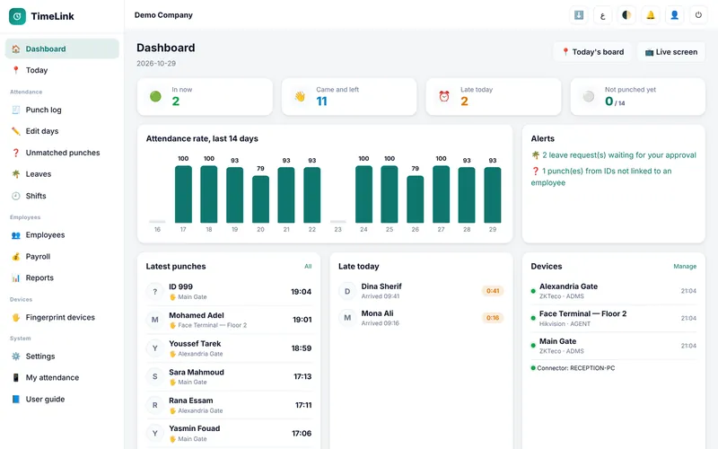Select Face Terminal — Floor 2 device

(x=614, y=318)
